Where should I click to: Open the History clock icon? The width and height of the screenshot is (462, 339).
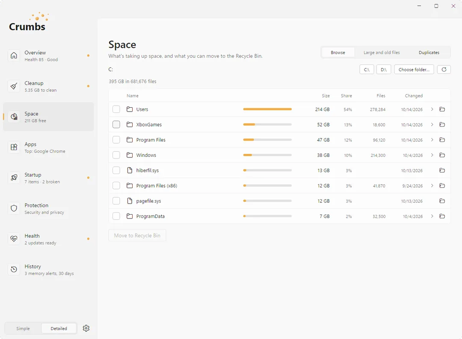[14, 269]
